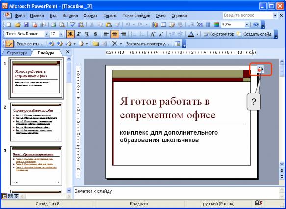Start slide show from view buttons
The width and height of the screenshot is (286, 209).
pyautogui.click(x=16, y=196)
